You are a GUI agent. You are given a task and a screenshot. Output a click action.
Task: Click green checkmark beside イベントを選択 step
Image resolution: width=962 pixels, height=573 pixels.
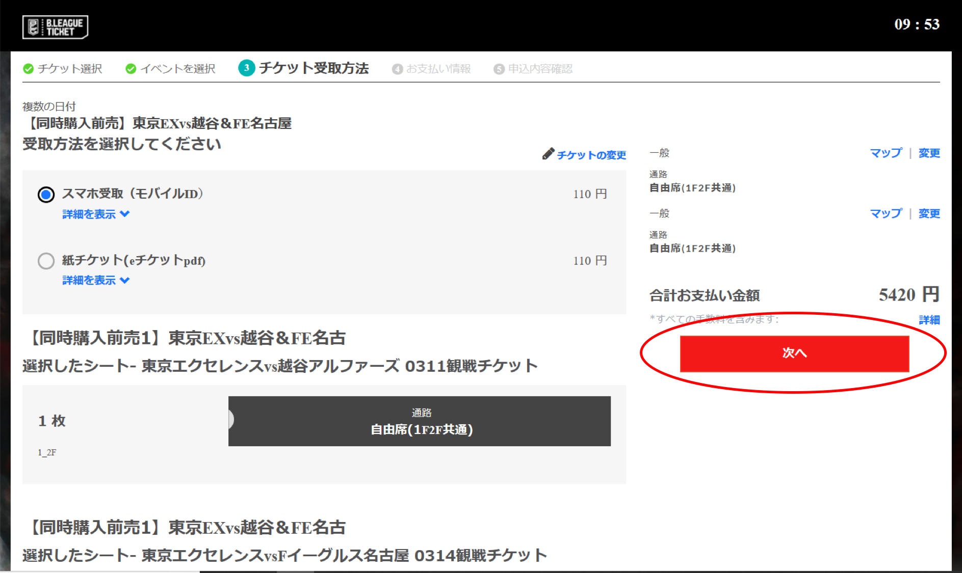pos(131,69)
